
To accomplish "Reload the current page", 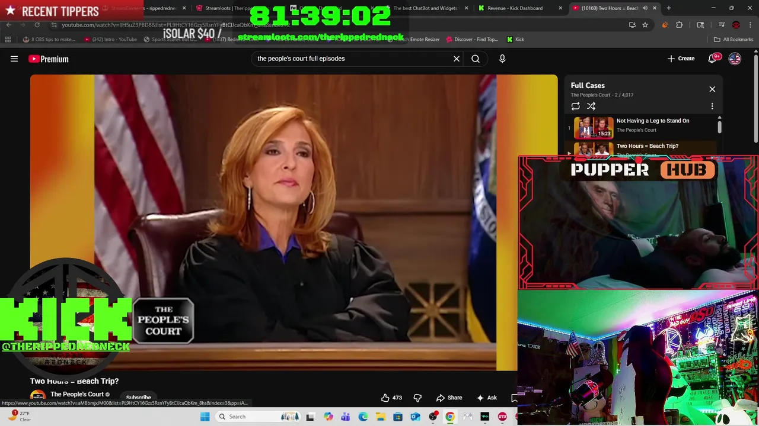I will tap(37, 25).
